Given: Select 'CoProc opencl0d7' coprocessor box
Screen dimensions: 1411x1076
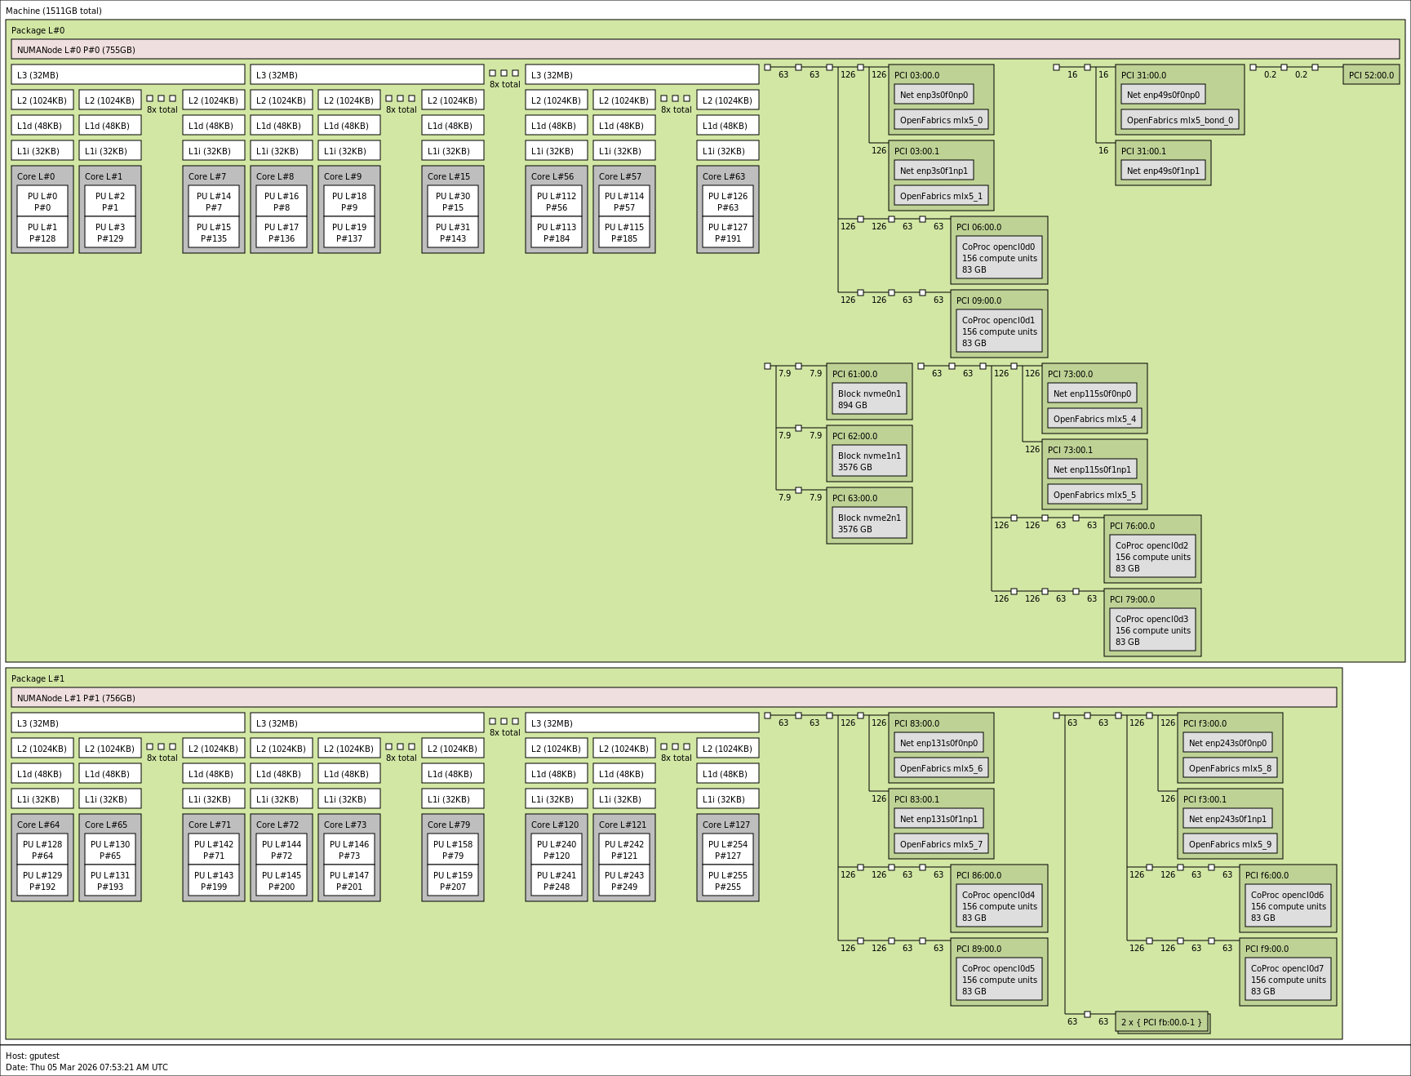Looking at the screenshot, I should click(1288, 980).
